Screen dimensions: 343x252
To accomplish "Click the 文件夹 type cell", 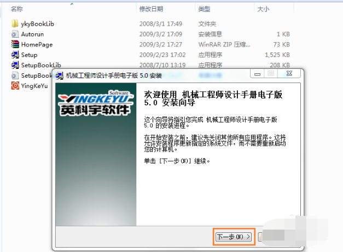I will (207, 24).
